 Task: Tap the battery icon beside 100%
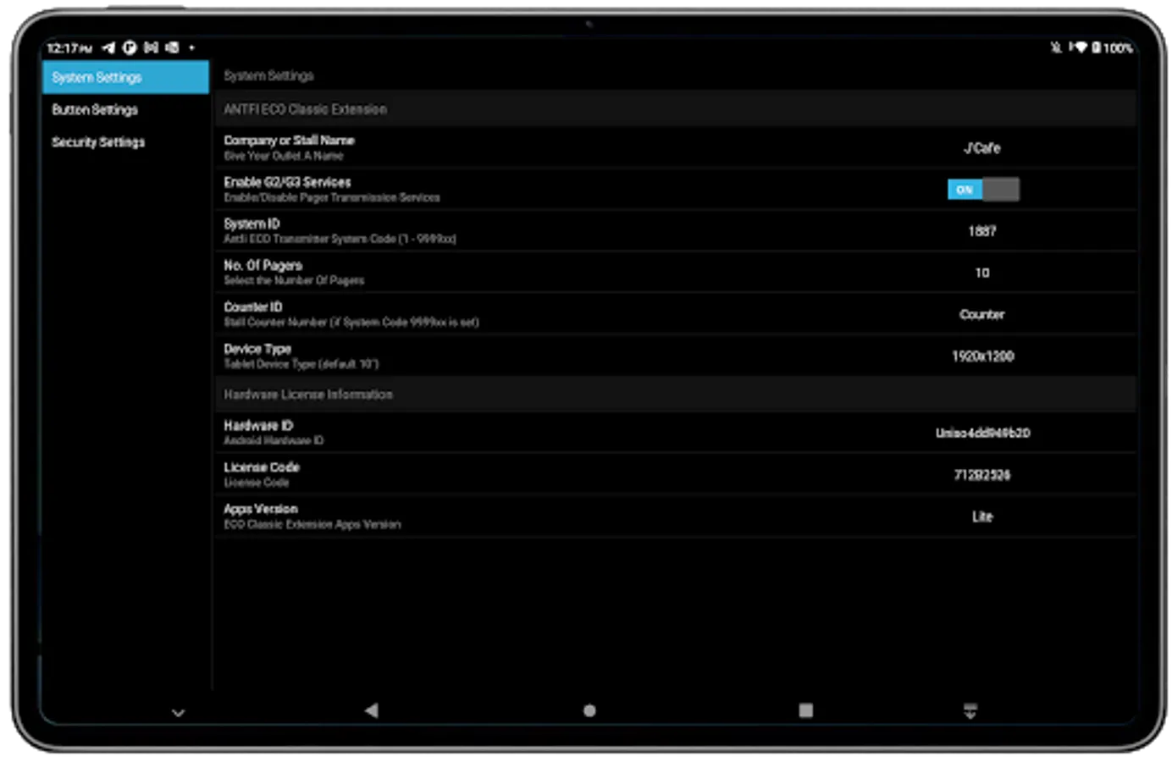(1096, 47)
